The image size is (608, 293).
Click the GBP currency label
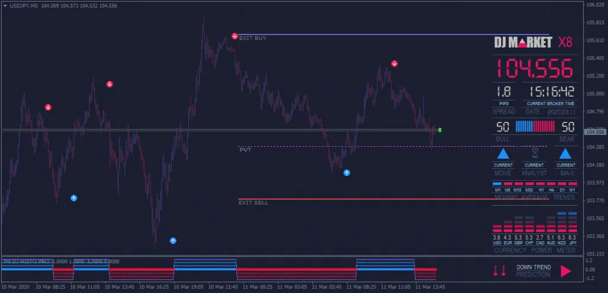coord(518,243)
